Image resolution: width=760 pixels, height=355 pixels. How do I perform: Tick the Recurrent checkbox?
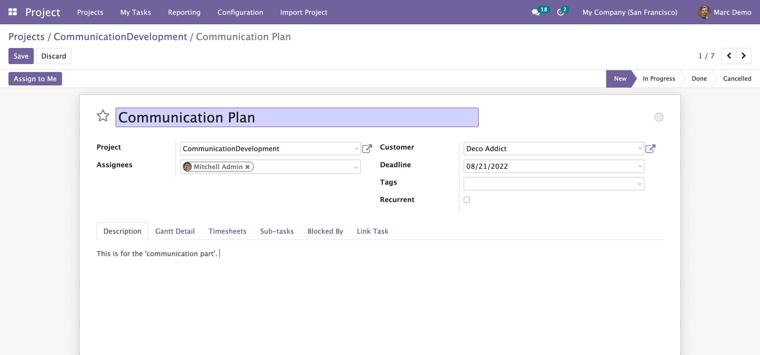467,200
